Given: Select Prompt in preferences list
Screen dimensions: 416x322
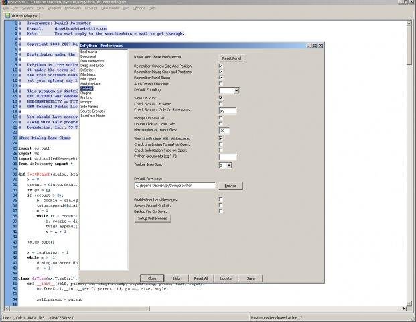Looking at the screenshot, I should (x=86, y=102).
